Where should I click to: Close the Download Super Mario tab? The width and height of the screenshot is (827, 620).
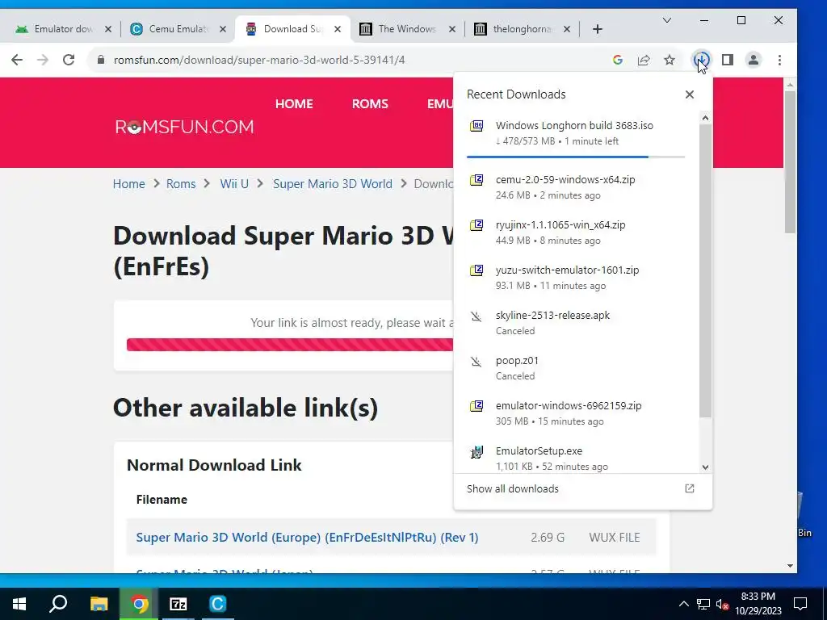pos(338,29)
